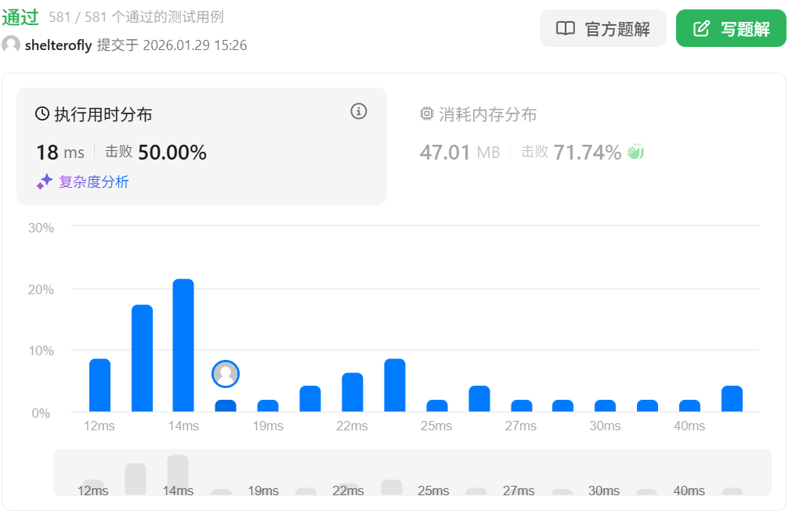The width and height of the screenshot is (792, 514).
Task: Click the shelterofly profile avatar at top
Action: [x=11, y=45]
